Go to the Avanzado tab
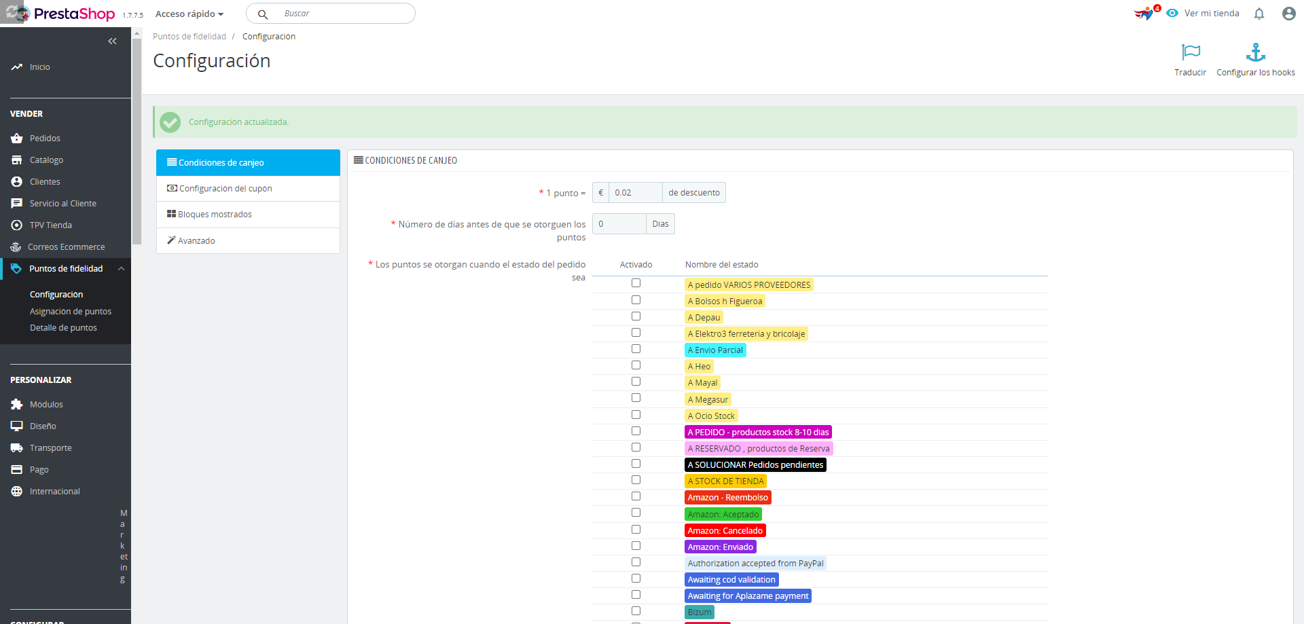 click(248, 241)
